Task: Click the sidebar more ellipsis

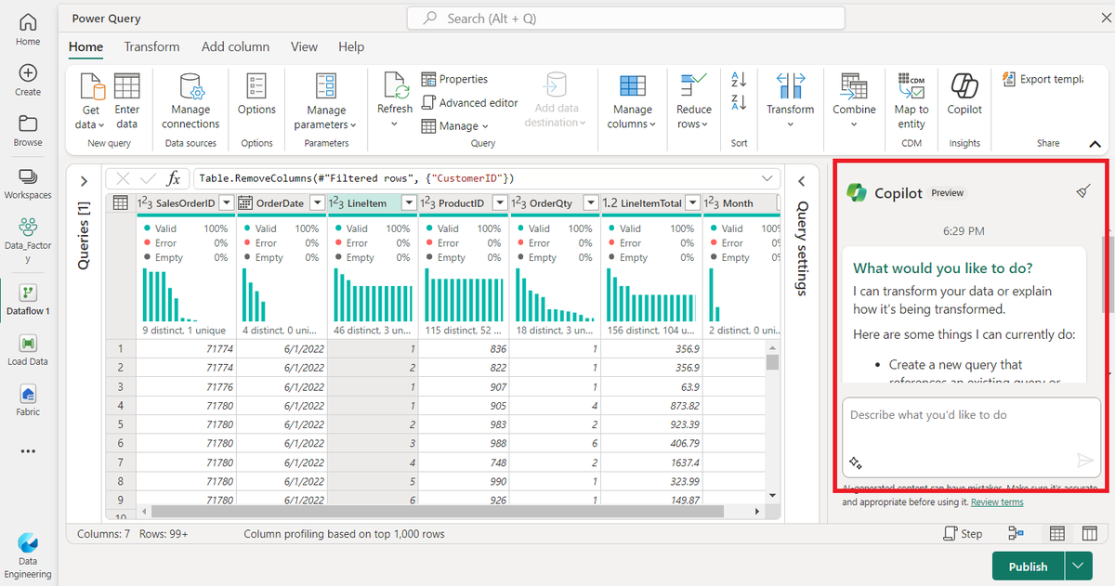Action: (x=28, y=451)
